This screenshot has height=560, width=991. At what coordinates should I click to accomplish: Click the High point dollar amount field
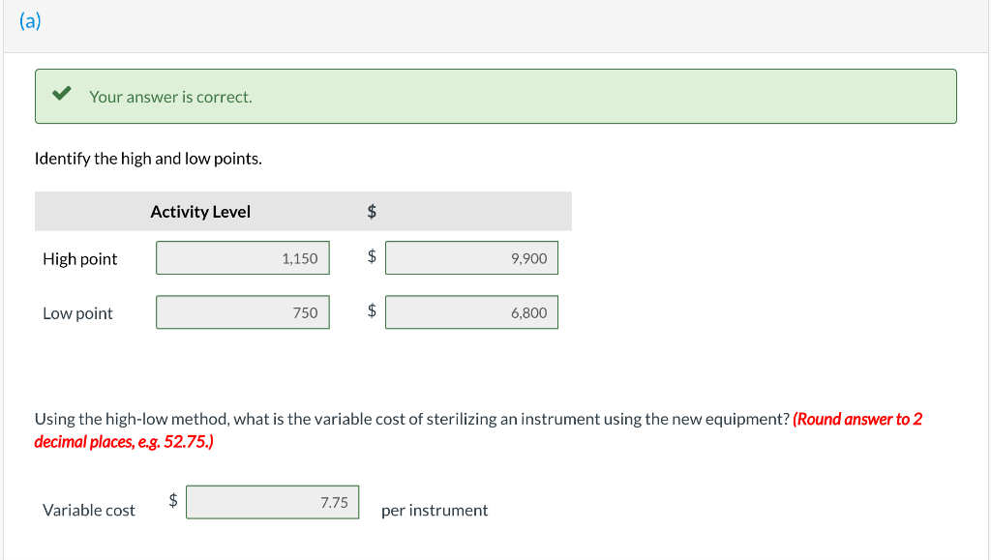[x=471, y=257]
